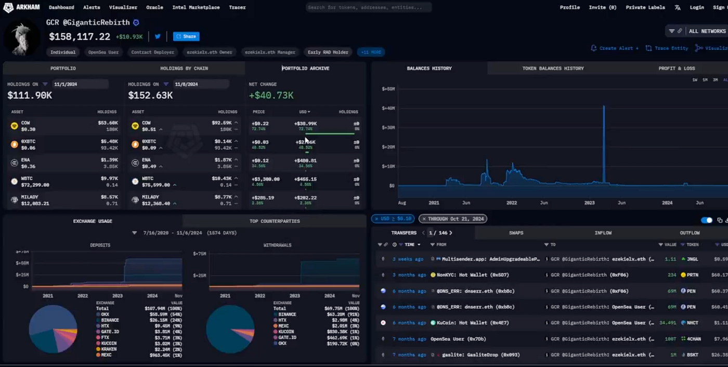Click the PRTN token icon
Viewport: 728px width, 367px height.
pyautogui.click(x=683, y=275)
